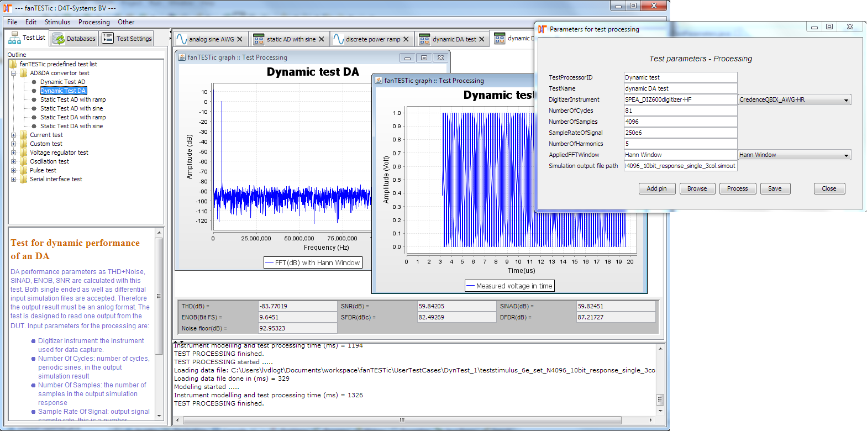Close the analog sine AWG tab
Viewport: 867px width, 431px height.
tap(240, 39)
